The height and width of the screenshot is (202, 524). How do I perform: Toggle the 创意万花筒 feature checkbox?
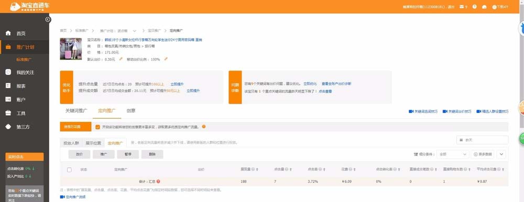97,127
